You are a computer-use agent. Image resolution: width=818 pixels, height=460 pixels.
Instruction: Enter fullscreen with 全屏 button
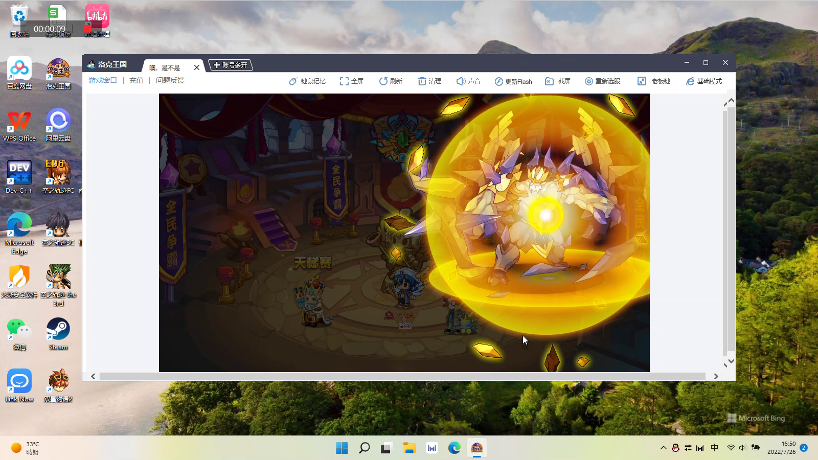(x=352, y=81)
